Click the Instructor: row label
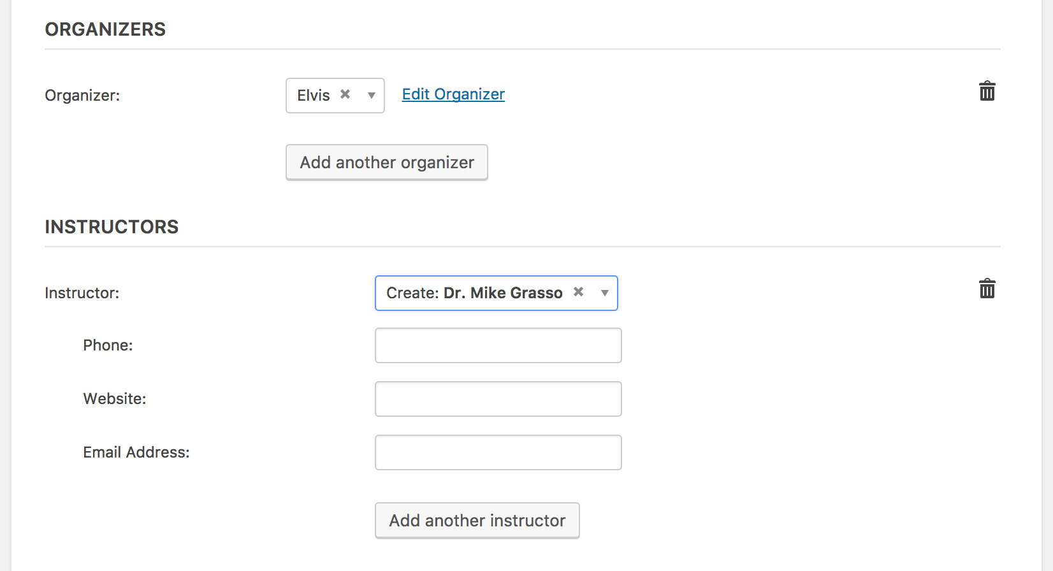1053x571 pixels. (x=82, y=293)
